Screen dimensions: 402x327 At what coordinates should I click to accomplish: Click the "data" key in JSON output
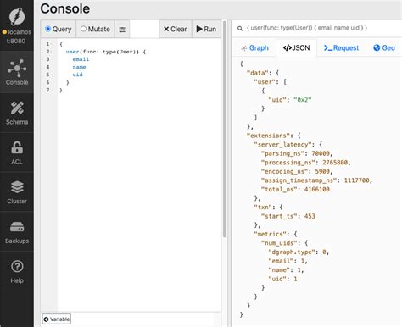tap(258, 73)
